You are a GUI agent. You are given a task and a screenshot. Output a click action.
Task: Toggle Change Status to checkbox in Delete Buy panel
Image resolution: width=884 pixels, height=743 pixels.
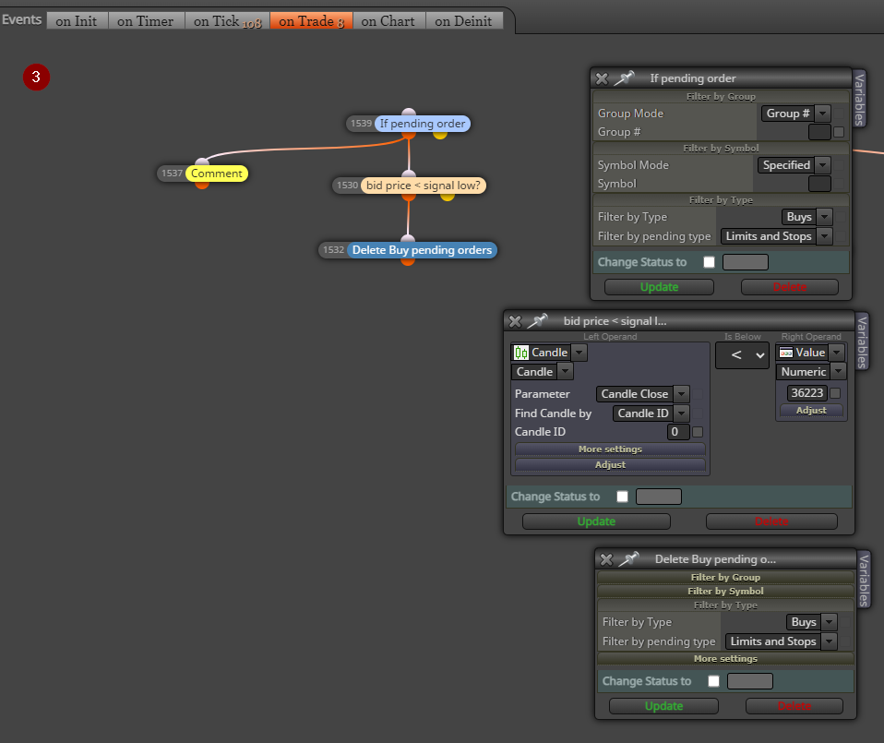(713, 681)
